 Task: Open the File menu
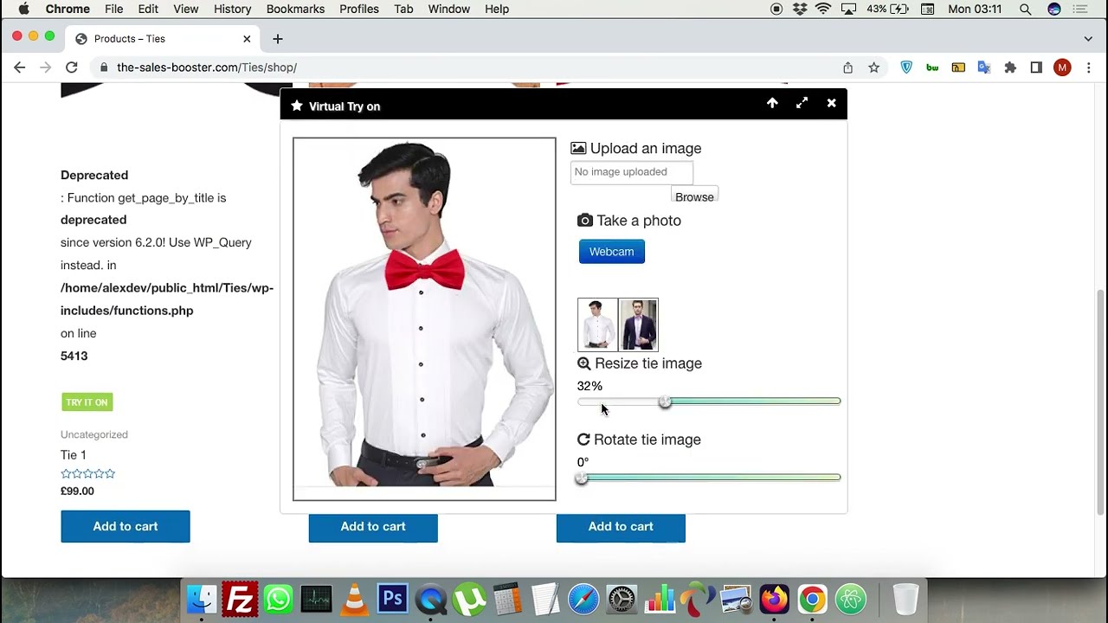(113, 9)
